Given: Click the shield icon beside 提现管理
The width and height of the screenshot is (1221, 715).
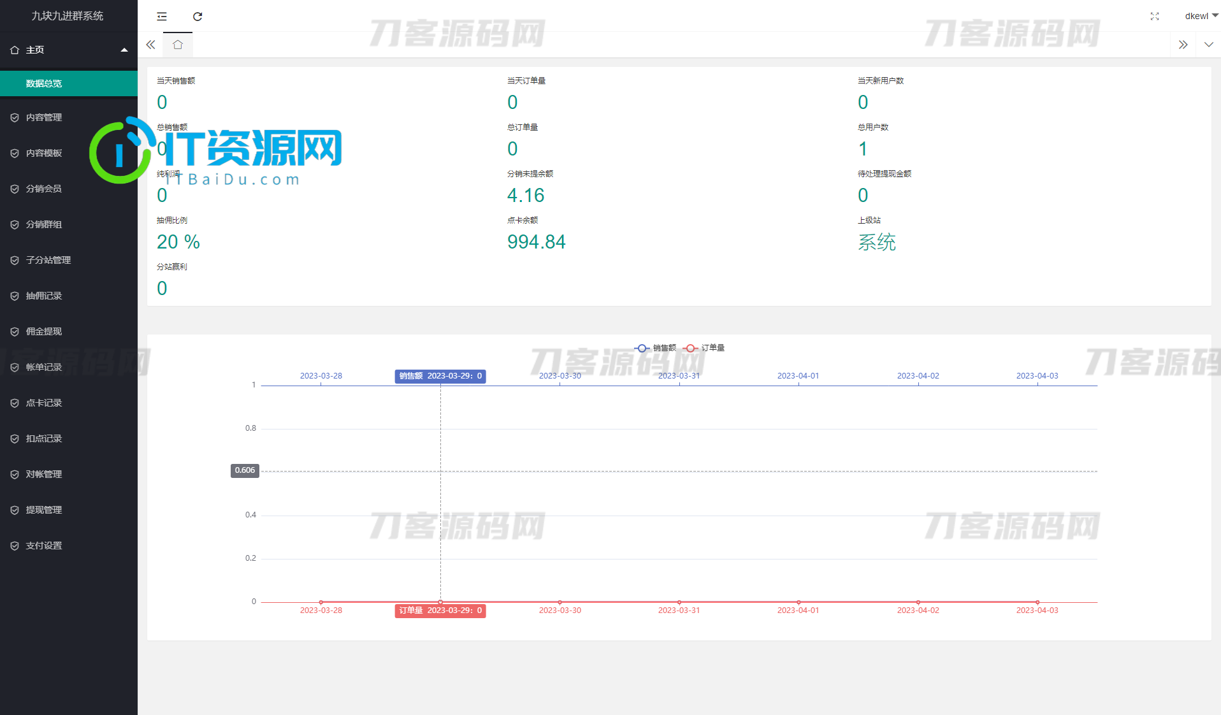Looking at the screenshot, I should (15, 510).
